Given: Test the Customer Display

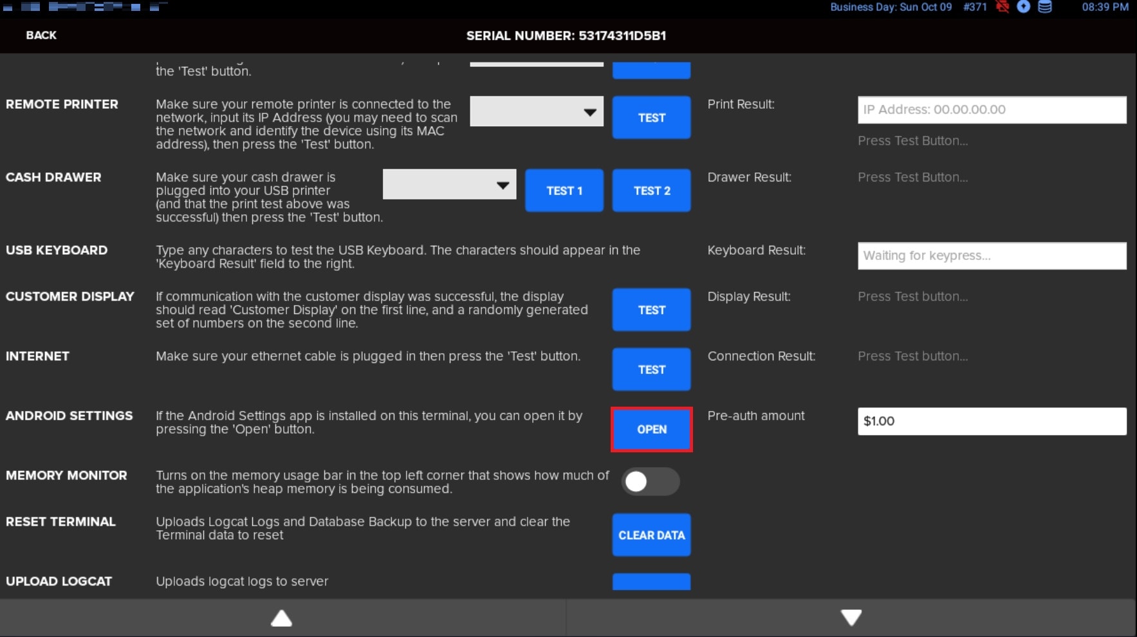Looking at the screenshot, I should tap(651, 310).
